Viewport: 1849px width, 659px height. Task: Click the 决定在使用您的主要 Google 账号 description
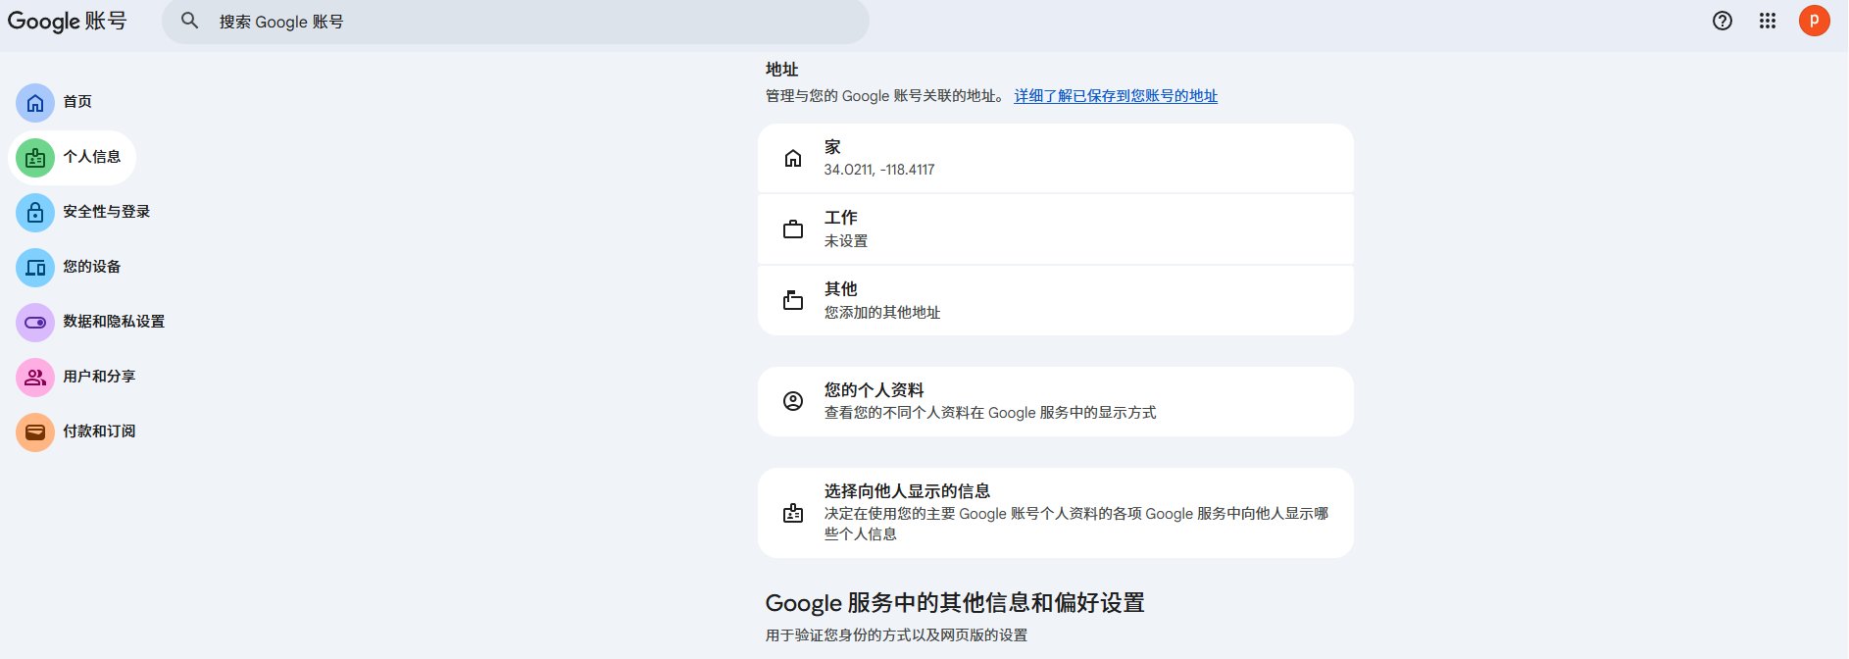(x=1076, y=524)
